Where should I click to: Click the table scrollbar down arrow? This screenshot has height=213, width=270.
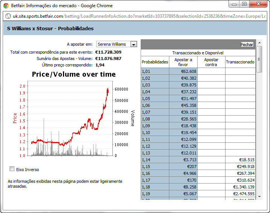[259, 196]
